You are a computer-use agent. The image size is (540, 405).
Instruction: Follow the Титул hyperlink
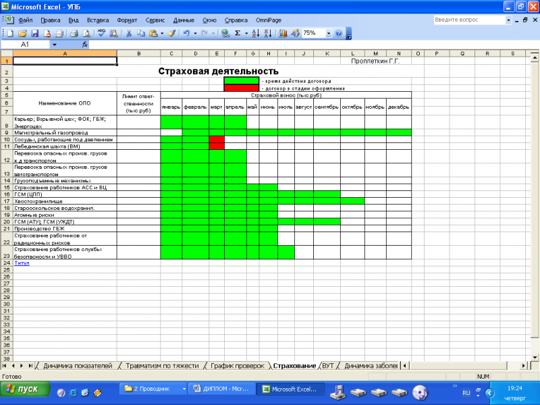22,263
